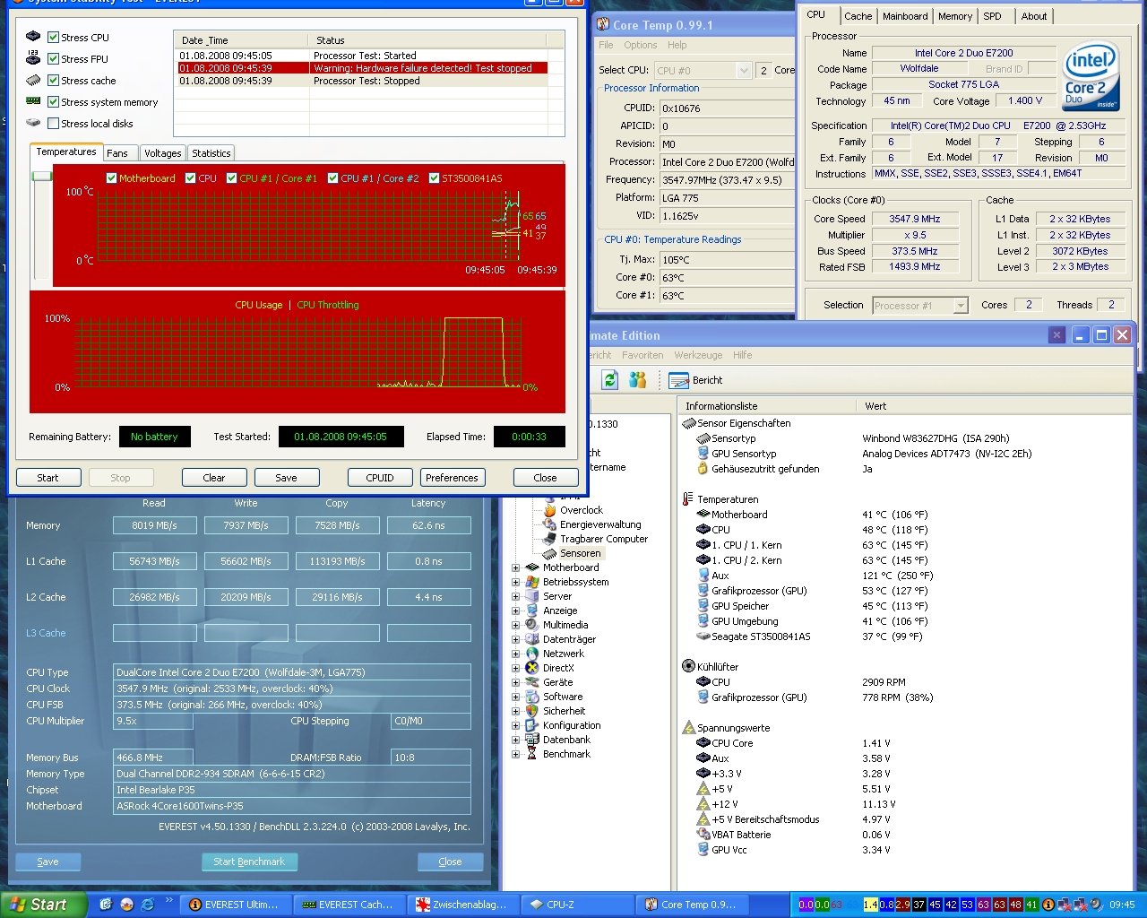The image size is (1147, 918).
Task: Open Cache tab in CPU-Z
Action: [x=858, y=16]
